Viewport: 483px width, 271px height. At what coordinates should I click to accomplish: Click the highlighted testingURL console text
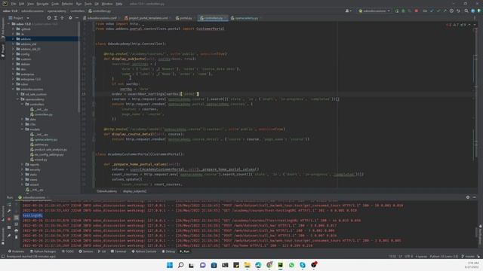point(32,215)
